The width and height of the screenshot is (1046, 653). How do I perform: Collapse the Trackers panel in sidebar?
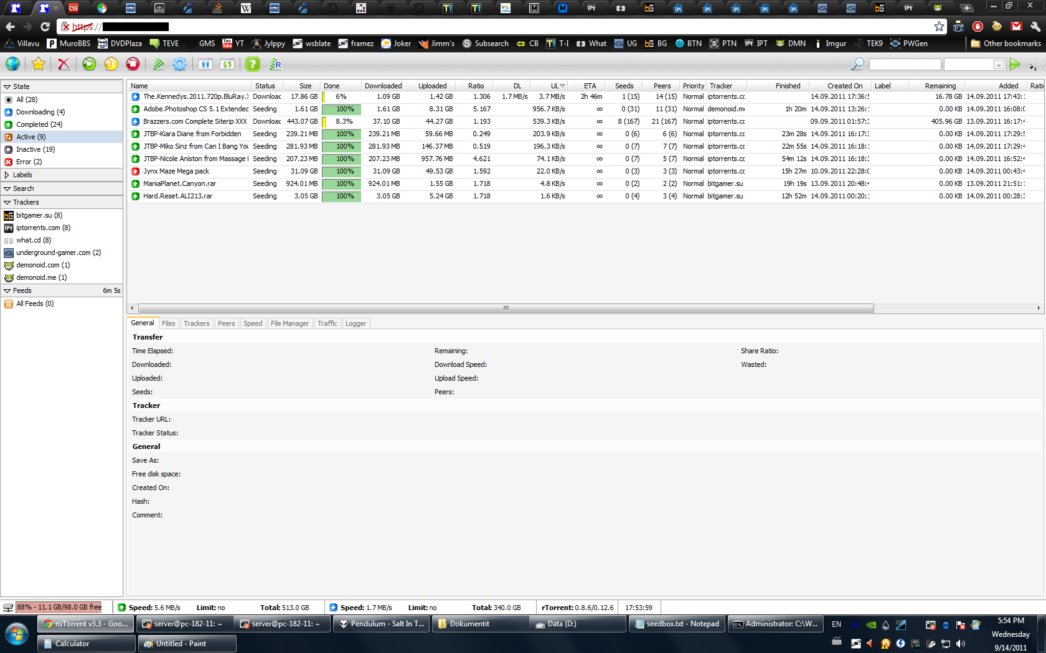coord(7,202)
